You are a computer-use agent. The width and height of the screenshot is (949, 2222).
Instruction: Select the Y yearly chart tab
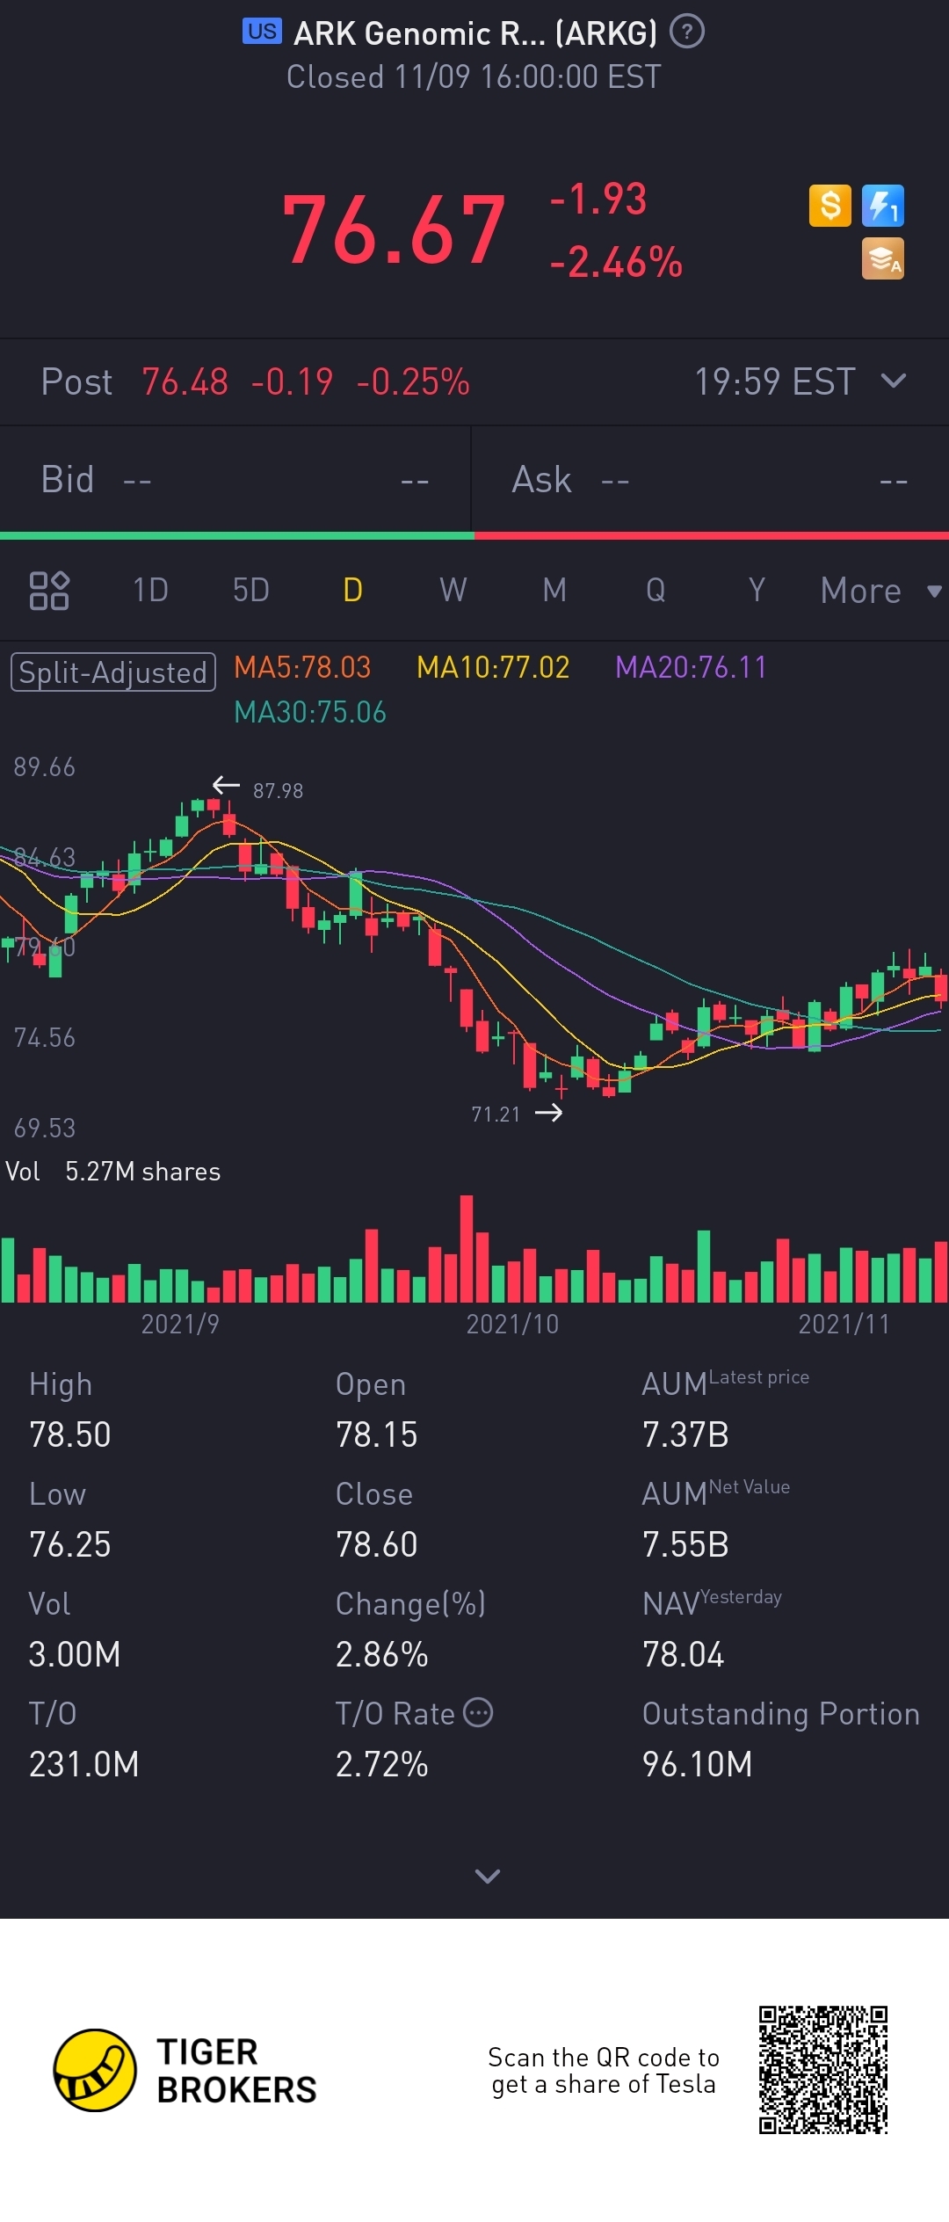pyautogui.click(x=757, y=590)
